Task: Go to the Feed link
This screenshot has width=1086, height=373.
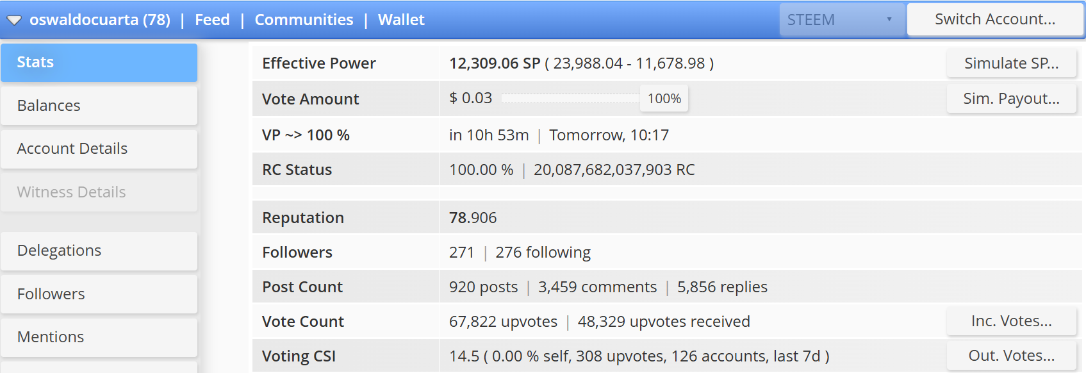Action: pyautogui.click(x=212, y=20)
